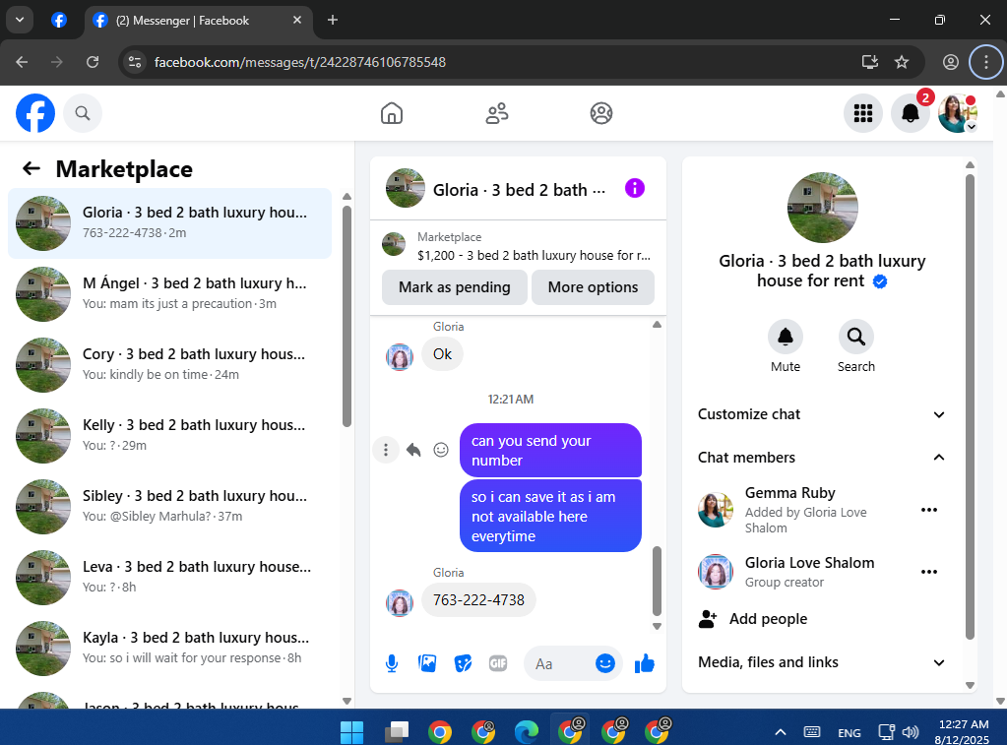Open the GIF picker

pyautogui.click(x=498, y=663)
